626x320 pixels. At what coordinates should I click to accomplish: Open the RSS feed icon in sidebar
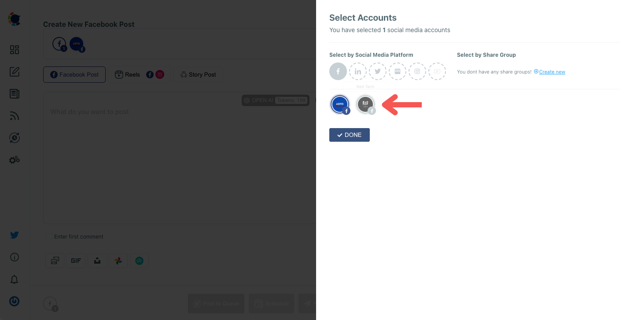click(x=14, y=115)
